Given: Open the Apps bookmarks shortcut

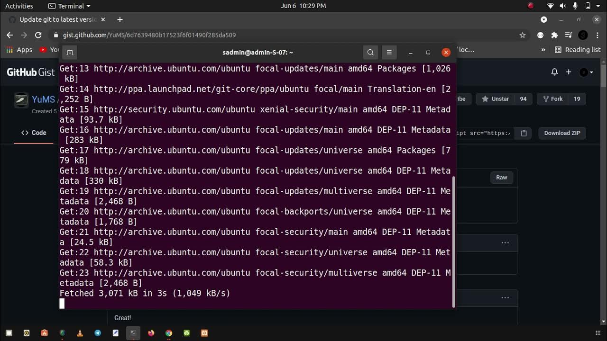Looking at the screenshot, I should (19, 50).
